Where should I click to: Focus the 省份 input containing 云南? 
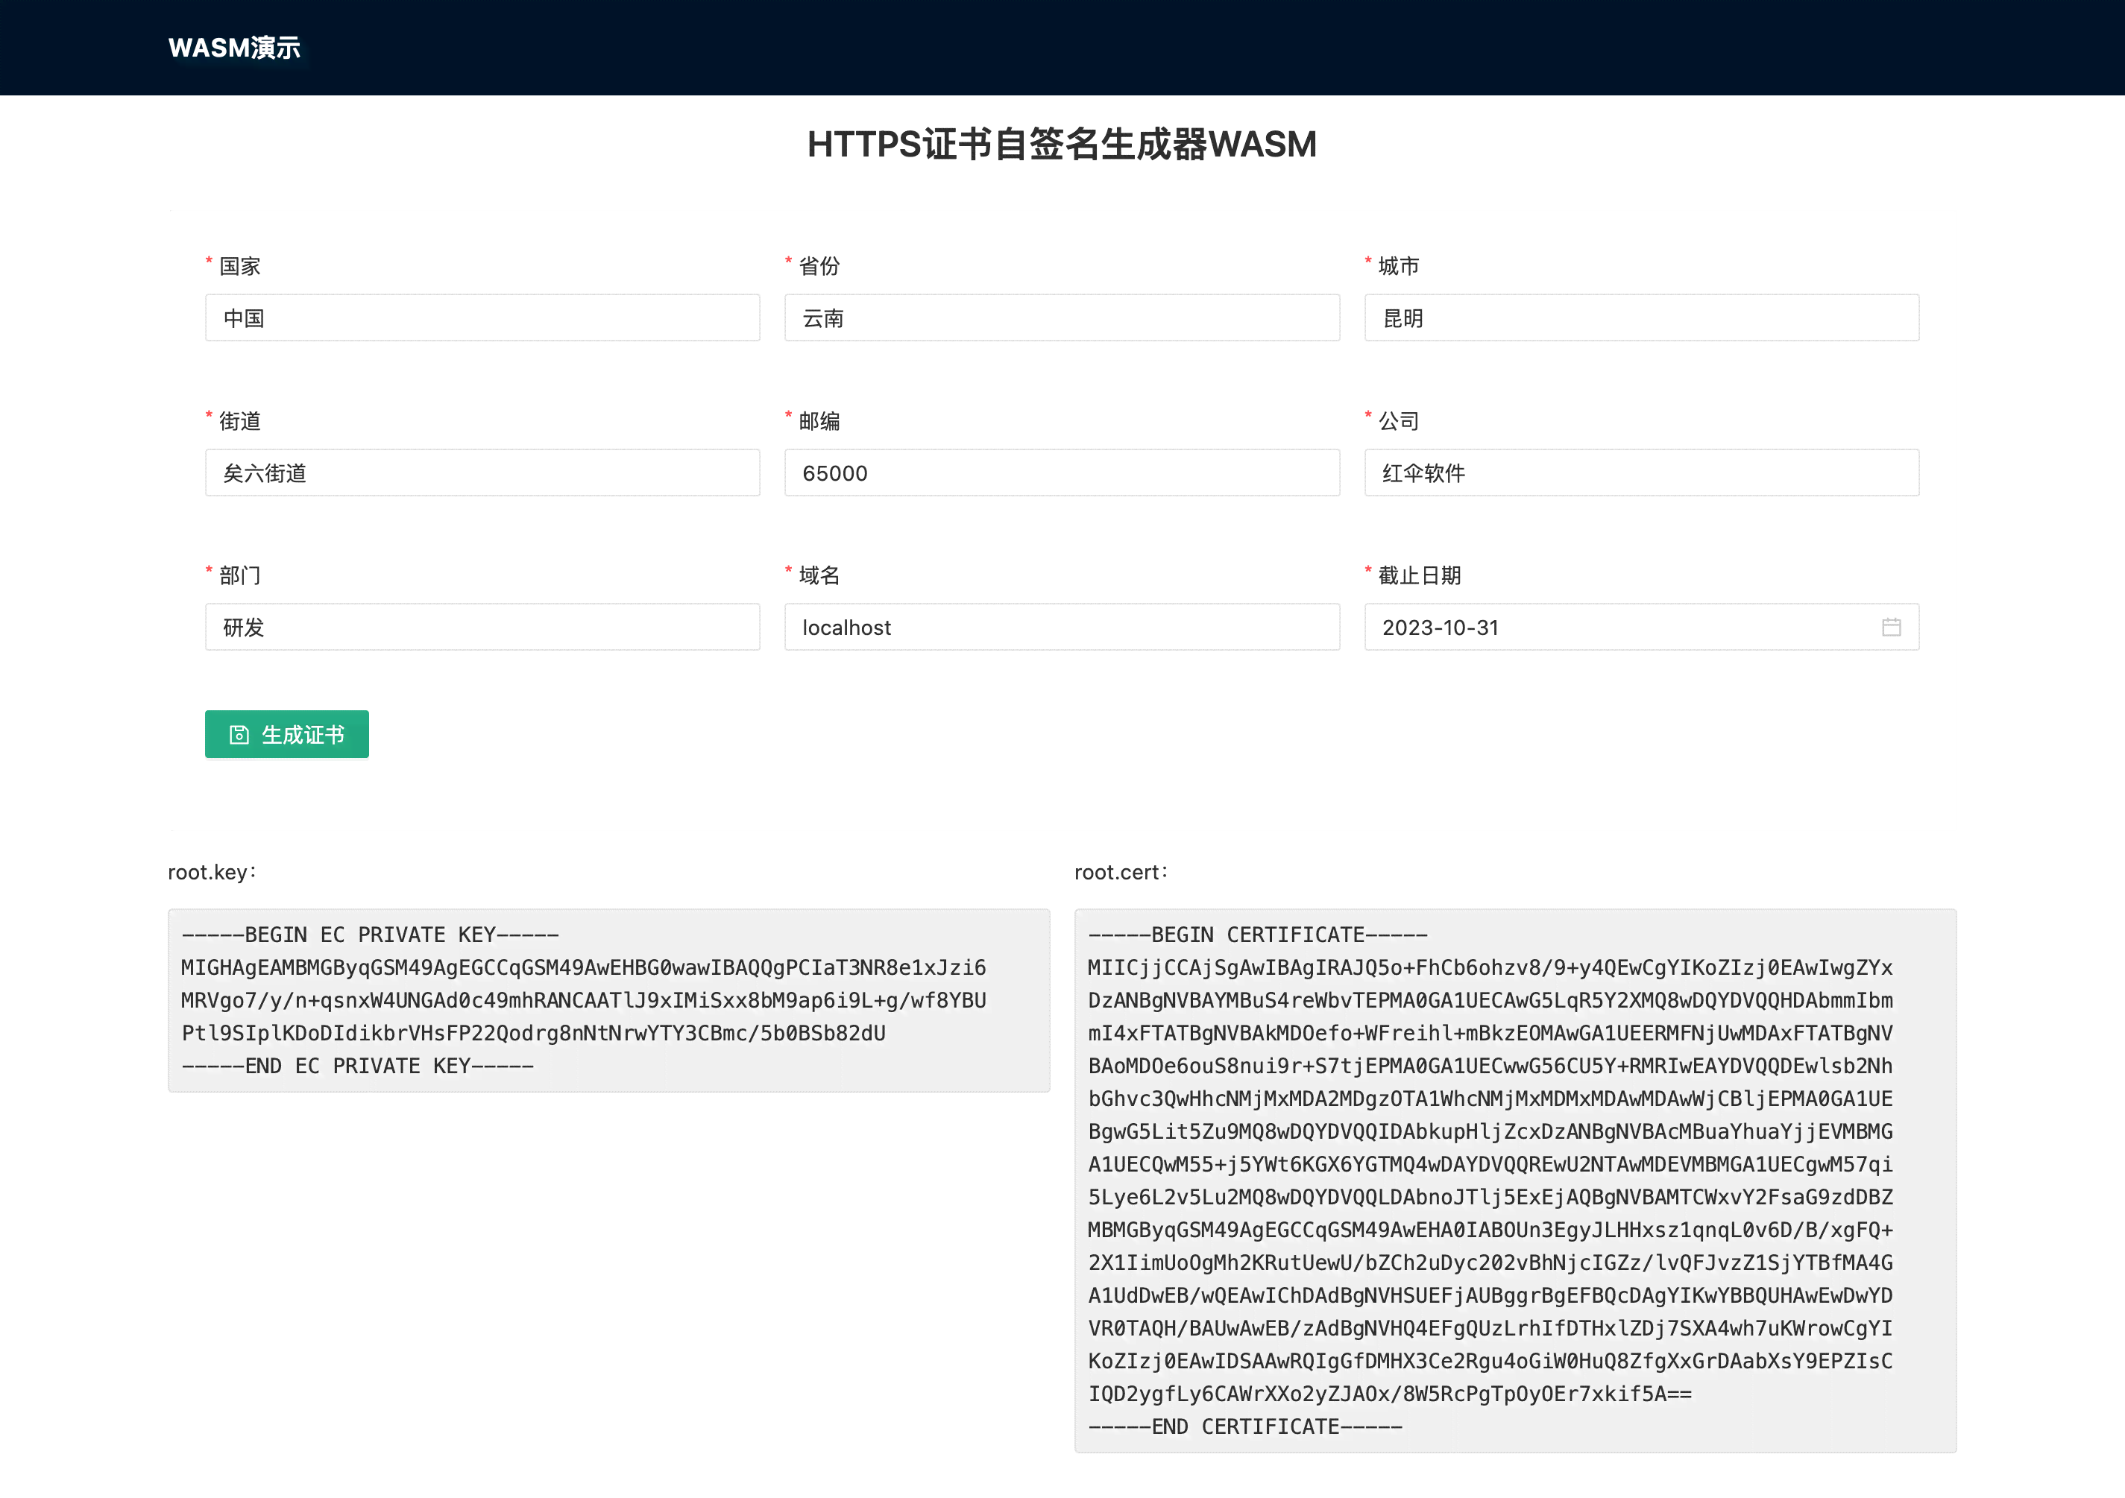coord(1062,318)
